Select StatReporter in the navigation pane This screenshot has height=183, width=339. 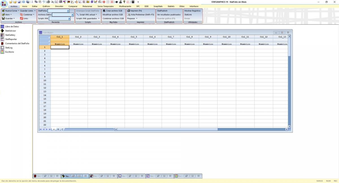point(11,39)
